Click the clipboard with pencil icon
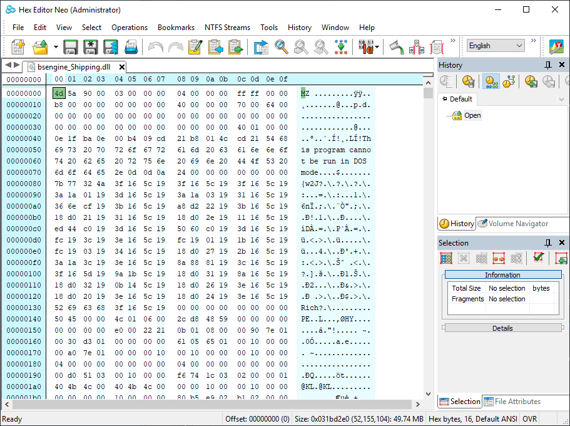This screenshot has height=426, width=570. (195, 46)
